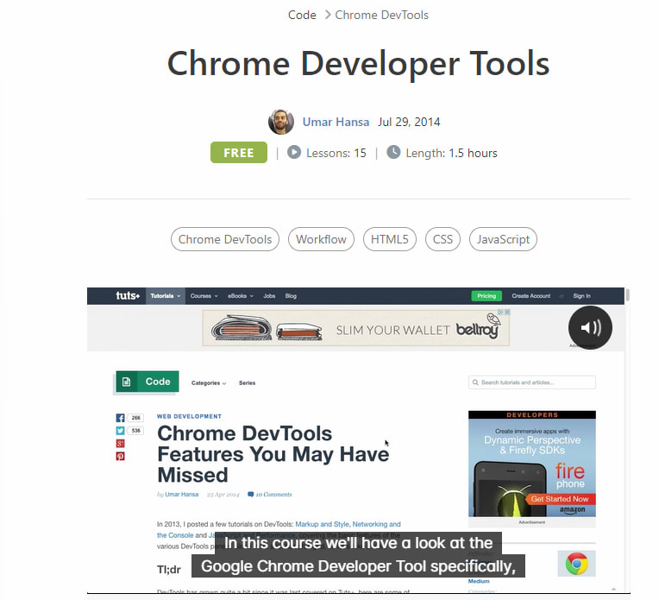Open the Tutorials dropdown menu
Image resolution: width=659 pixels, height=600 pixels.
click(165, 296)
